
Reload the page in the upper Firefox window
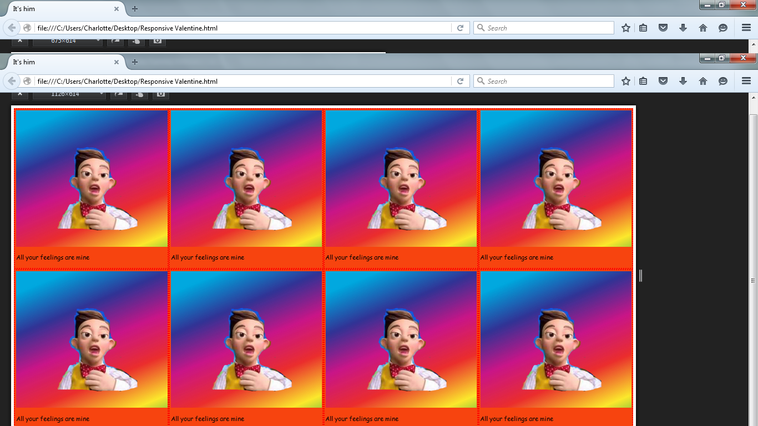(460, 28)
